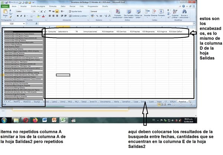Screen dimensions: 223x155
Task: Click the Copy icon in Portapapeles
Action: [10, 14]
